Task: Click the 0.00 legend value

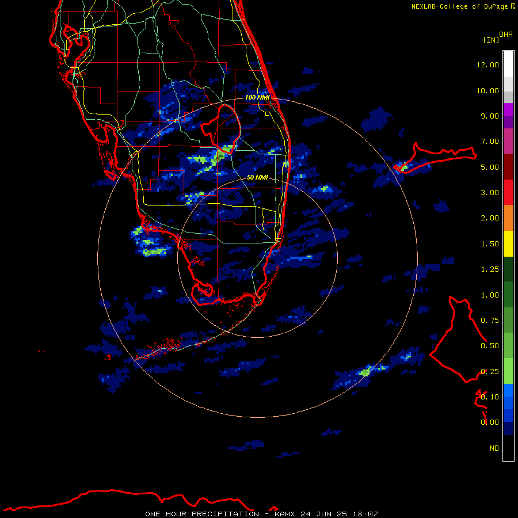Action: 490,422
